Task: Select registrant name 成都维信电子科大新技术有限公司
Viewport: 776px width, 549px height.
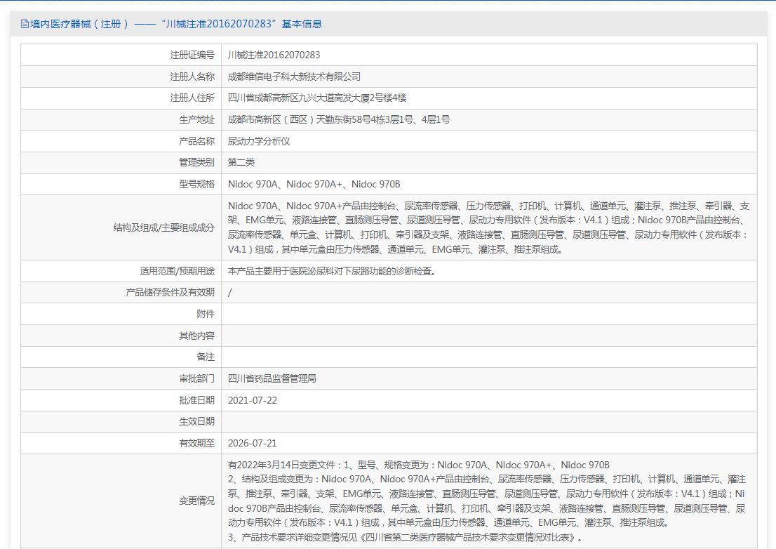Action: pyautogui.click(x=294, y=77)
